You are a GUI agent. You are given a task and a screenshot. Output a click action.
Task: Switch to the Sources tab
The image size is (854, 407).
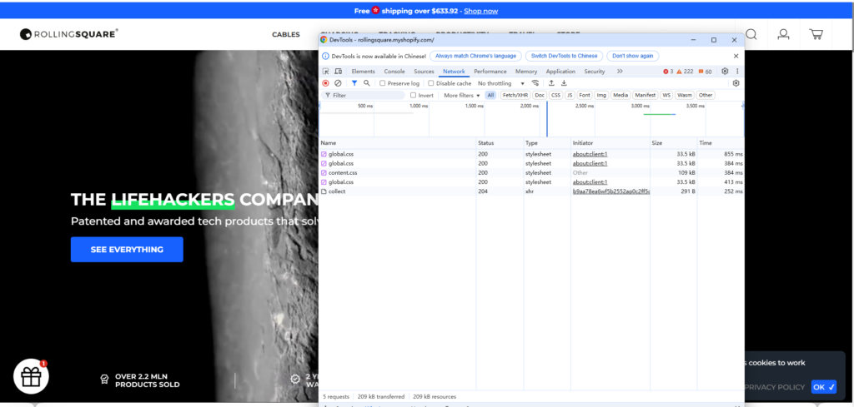tap(424, 72)
